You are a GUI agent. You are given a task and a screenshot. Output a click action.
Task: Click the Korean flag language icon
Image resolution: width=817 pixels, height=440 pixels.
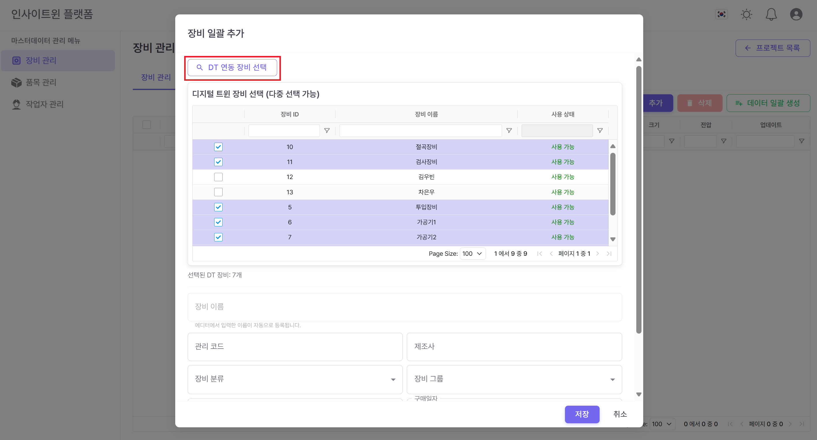[722, 14]
